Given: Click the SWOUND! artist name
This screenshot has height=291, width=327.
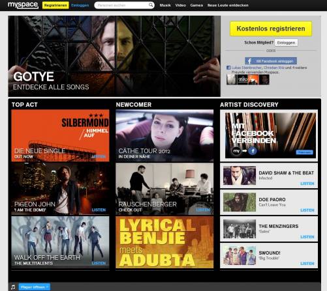Looking at the screenshot, I should (270, 253).
